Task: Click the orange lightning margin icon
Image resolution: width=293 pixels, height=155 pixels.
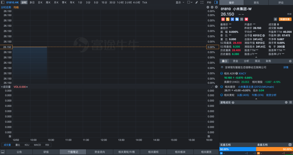Action: tap(228, 19)
